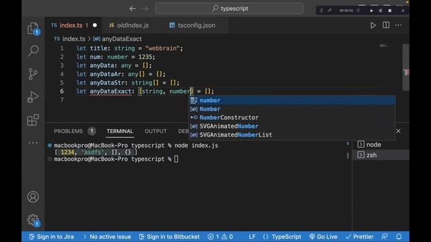Close the unsaved index.ts tab dot
Image resolution: width=431 pixels, height=242 pixels.
[x=95, y=26]
